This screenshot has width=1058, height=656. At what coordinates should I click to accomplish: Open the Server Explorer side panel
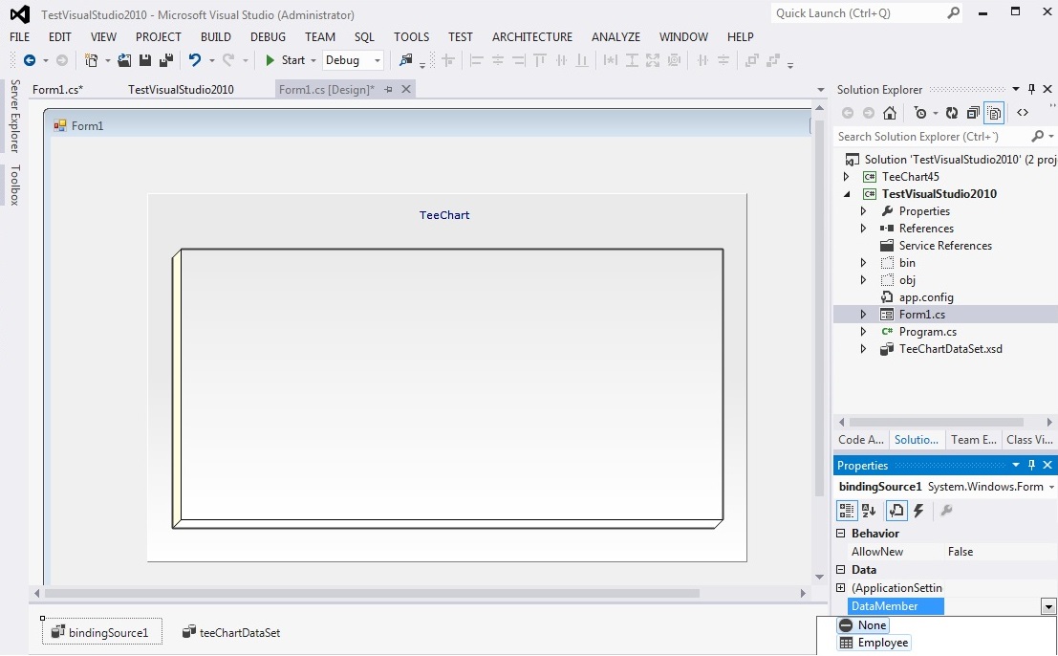[x=15, y=116]
